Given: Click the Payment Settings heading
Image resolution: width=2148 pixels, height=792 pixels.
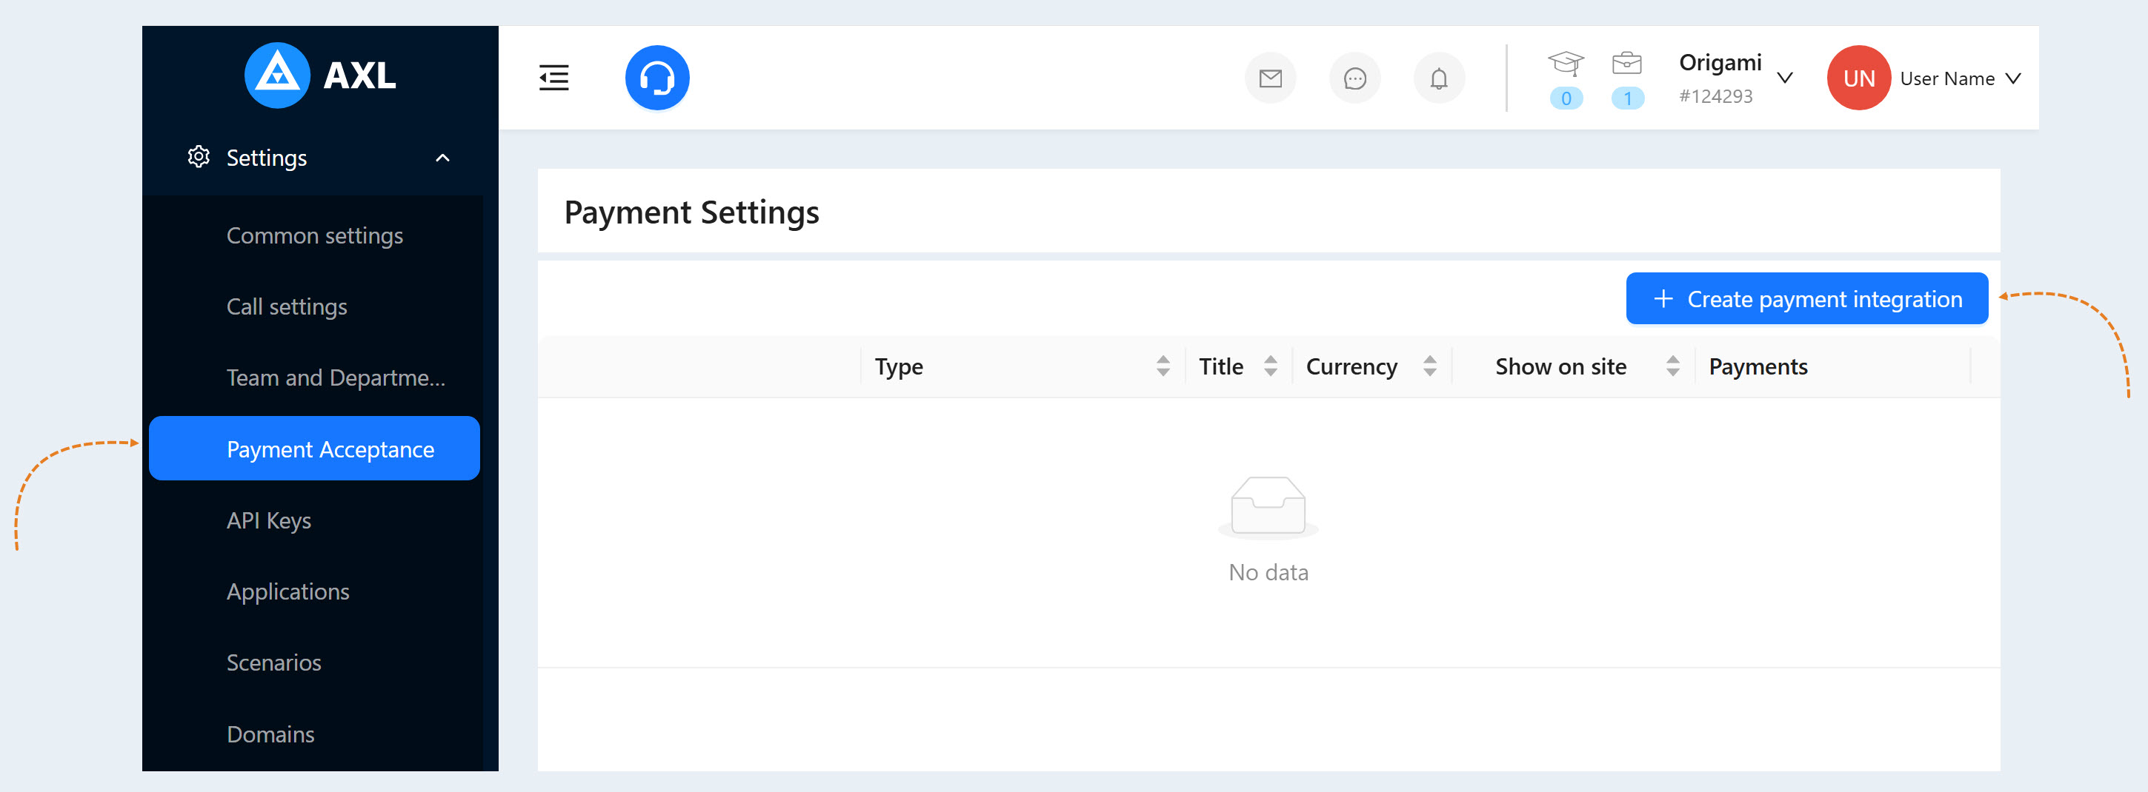Looking at the screenshot, I should tap(691, 212).
